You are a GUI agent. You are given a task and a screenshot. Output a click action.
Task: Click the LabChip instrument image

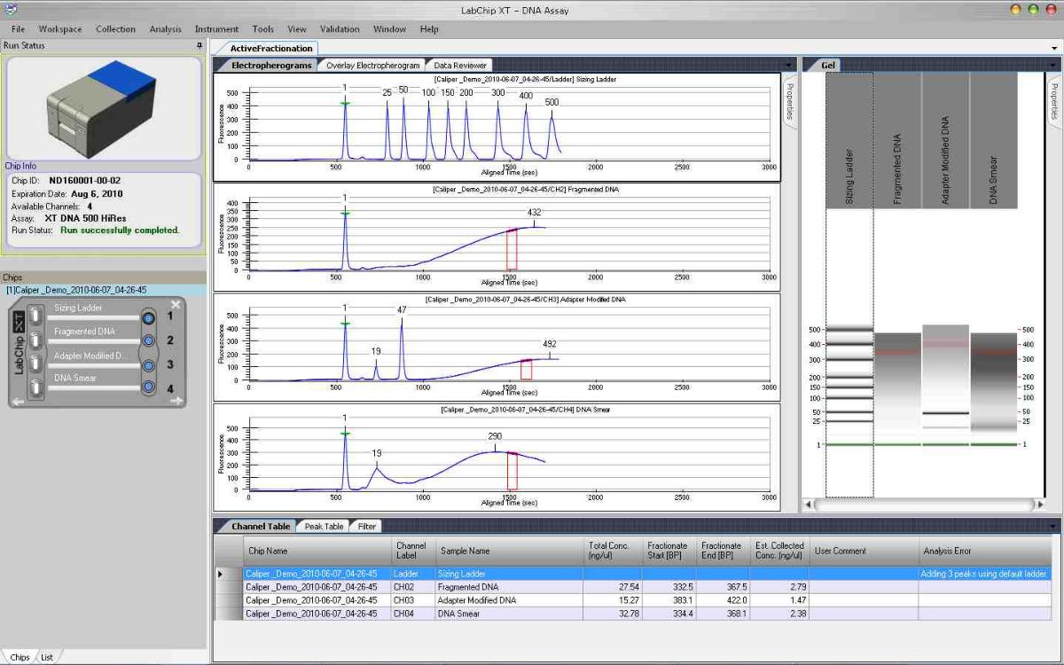pyautogui.click(x=104, y=109)
